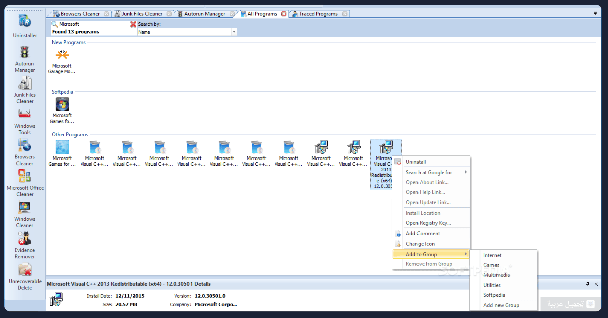Open the Uninstaller tool in sidebar
The height and width of the screenshot is (318, 608).
[x=25, y=26]
